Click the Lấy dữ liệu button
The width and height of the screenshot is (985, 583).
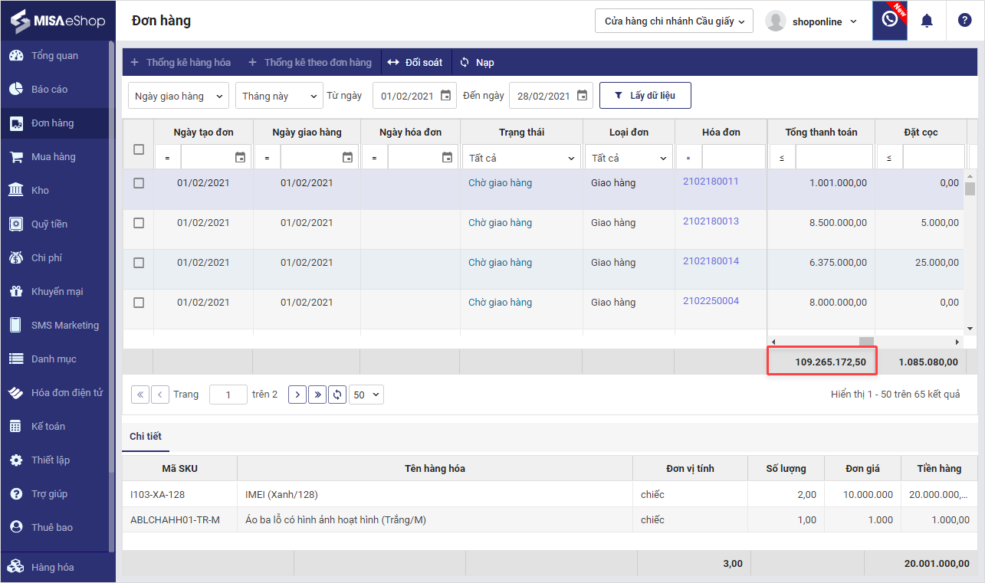[645, 96]
